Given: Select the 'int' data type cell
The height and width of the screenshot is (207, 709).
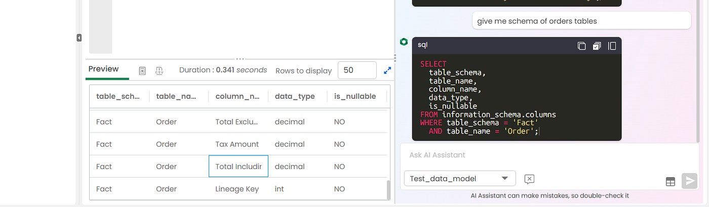Looking at the screenshot, I should pos(297,189).
